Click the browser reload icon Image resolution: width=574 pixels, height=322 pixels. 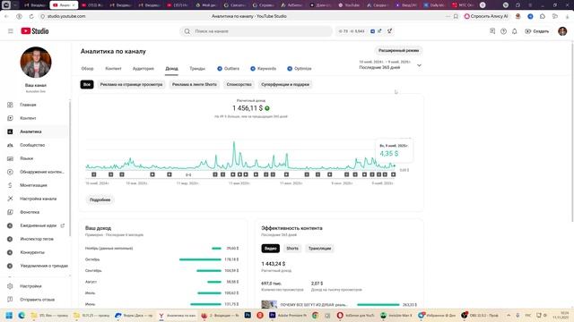31,16
